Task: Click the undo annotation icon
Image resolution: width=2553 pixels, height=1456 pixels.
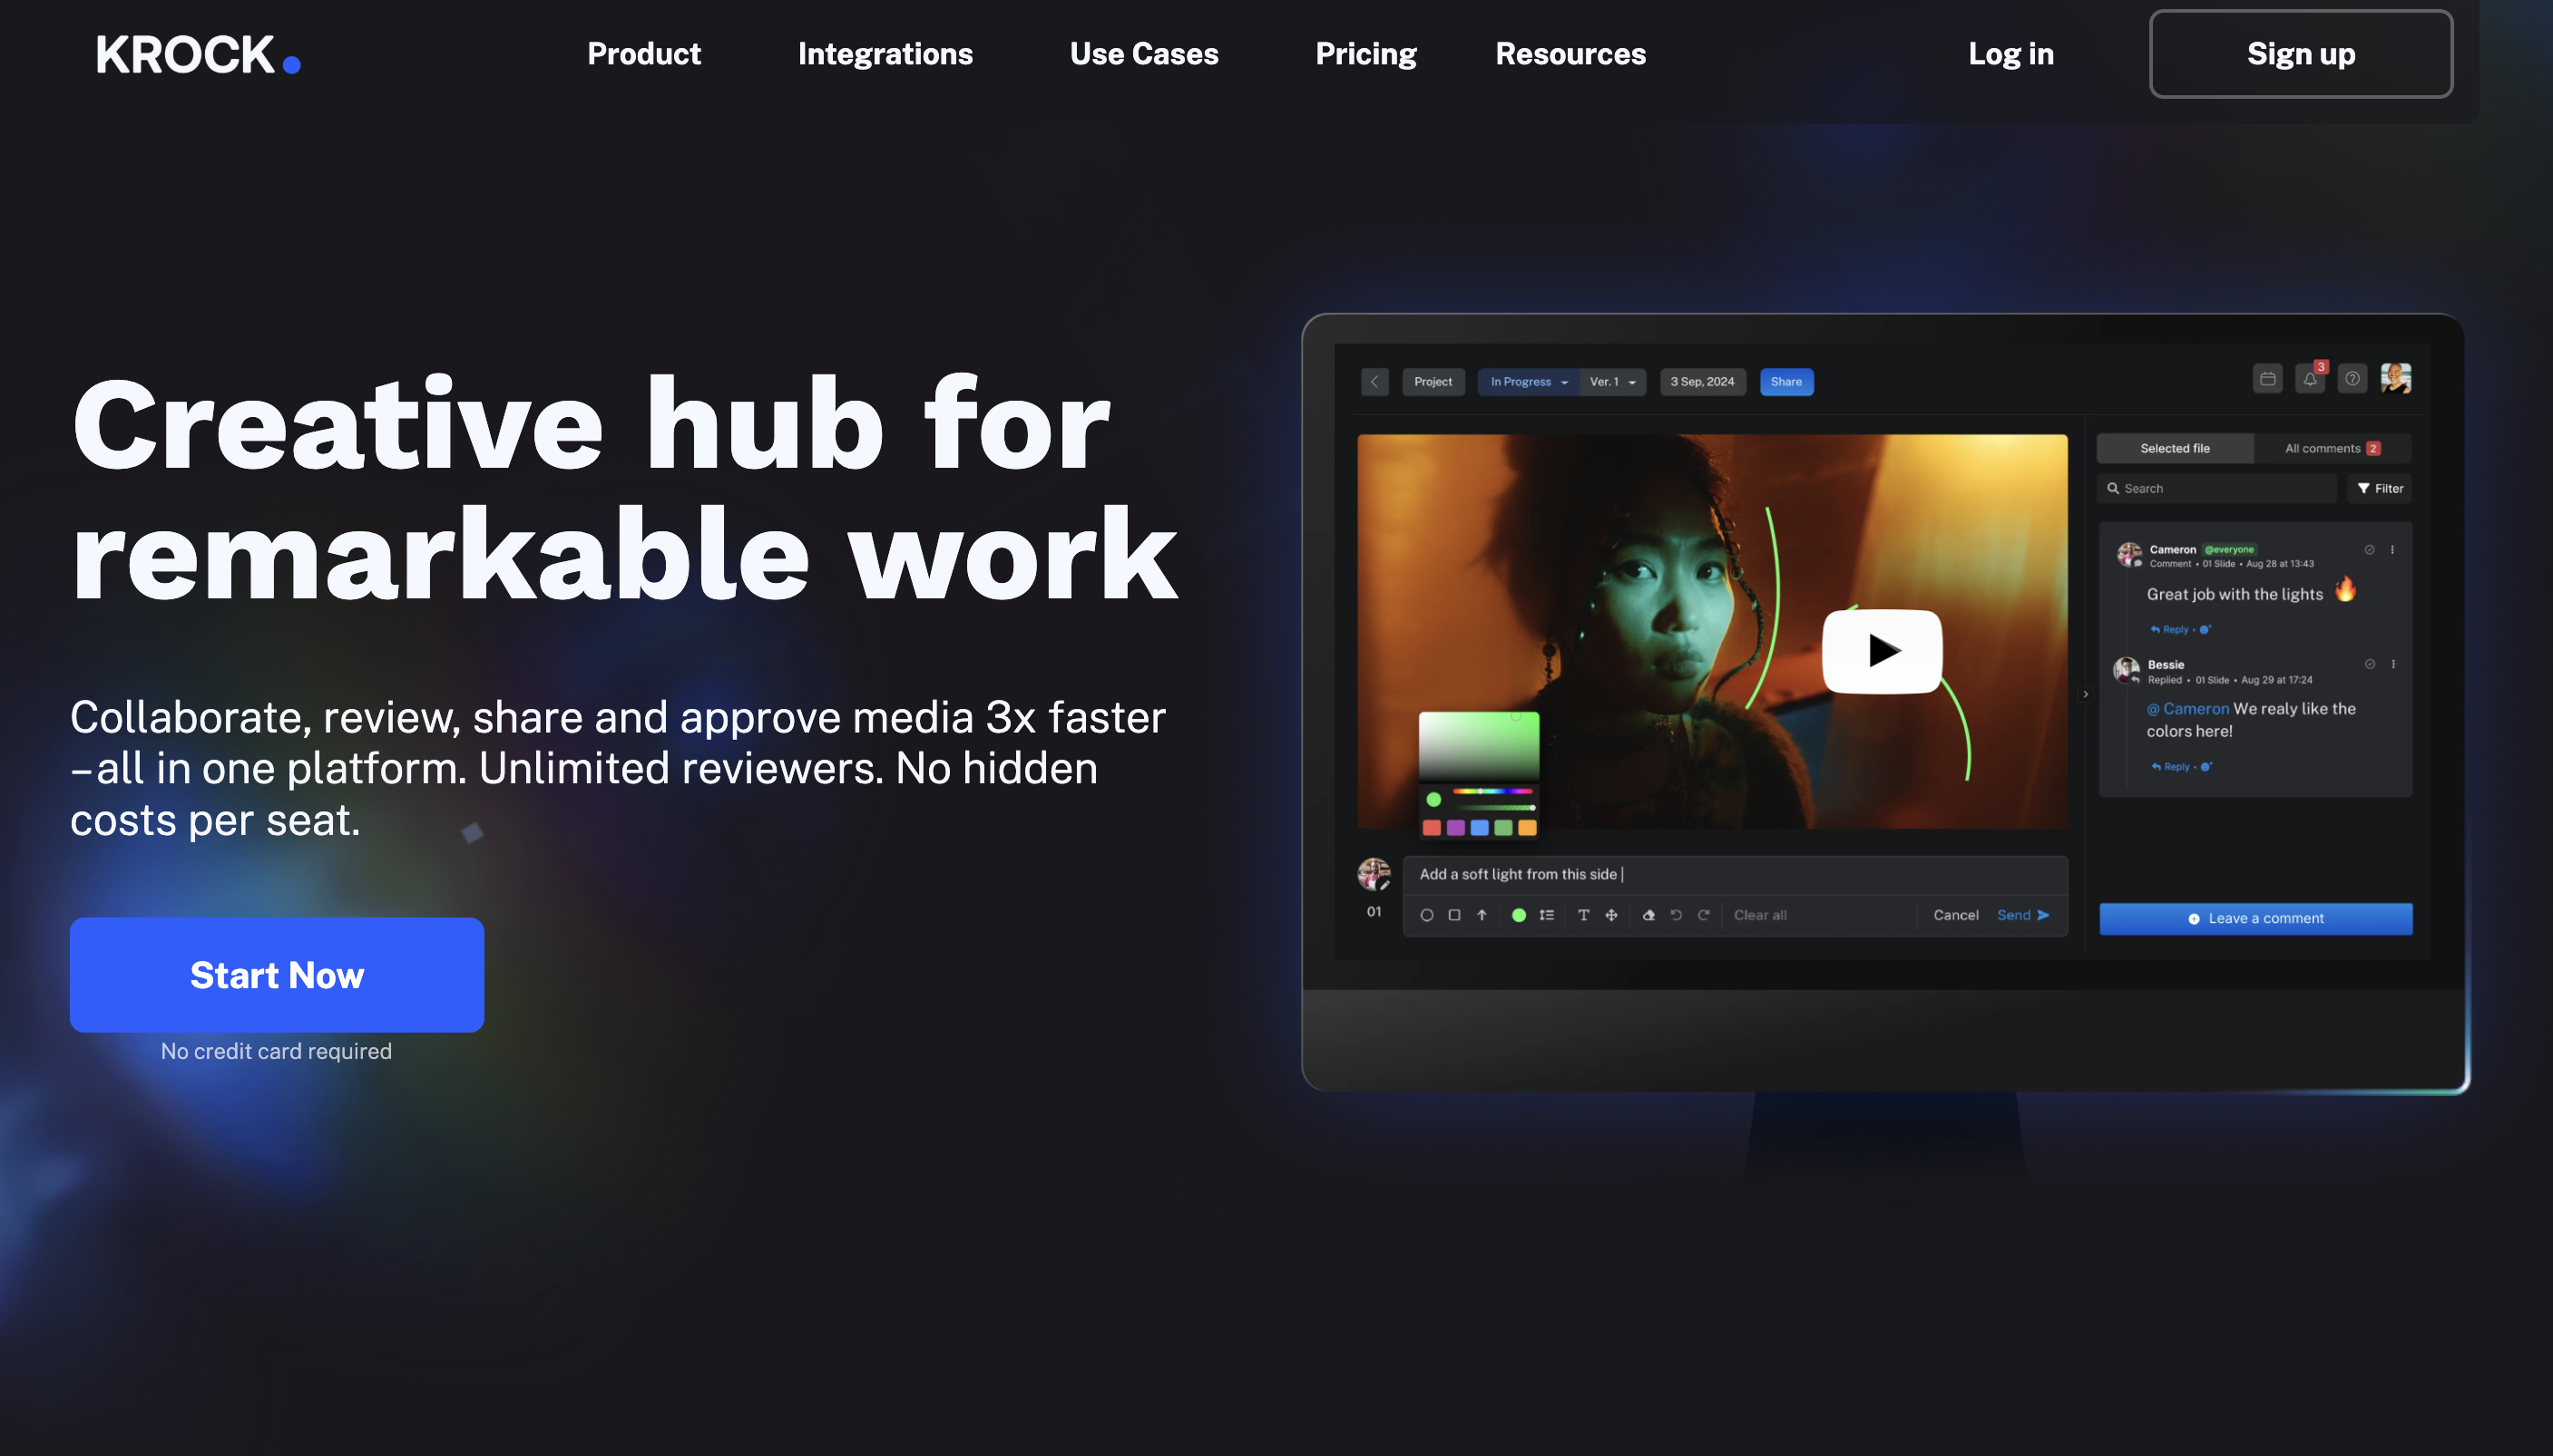Action: pyautogui.click(x=1676, y=915)
